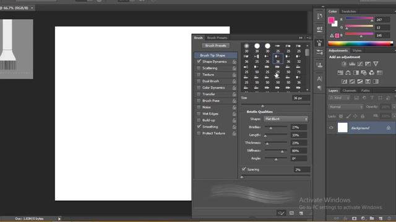Image resolution: width=396 pixels, height=222 pixels.
Task: Collapse Brush panel with double arrows
Action: click(x=301, y=38)
